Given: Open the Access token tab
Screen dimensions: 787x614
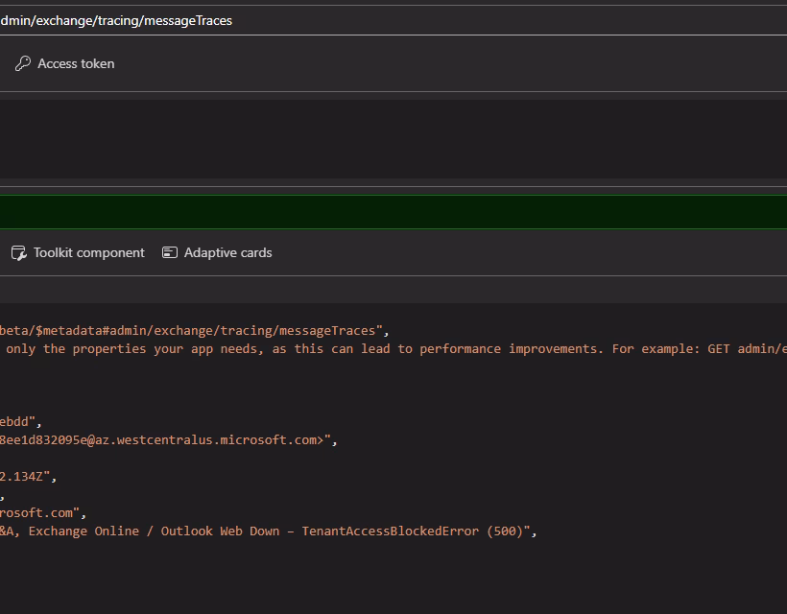Looking at the screenshot, I should tap(75, 63).
